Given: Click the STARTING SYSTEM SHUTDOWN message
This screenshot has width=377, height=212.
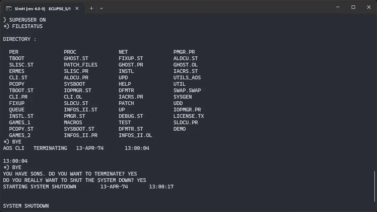Looking at the screenshot, I should click(39, 186).
